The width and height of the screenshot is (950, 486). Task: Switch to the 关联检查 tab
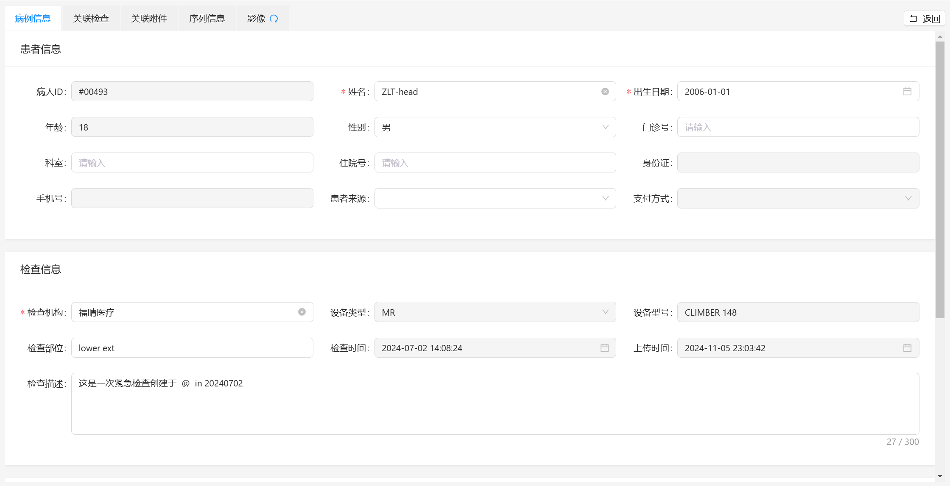[91, 19]
